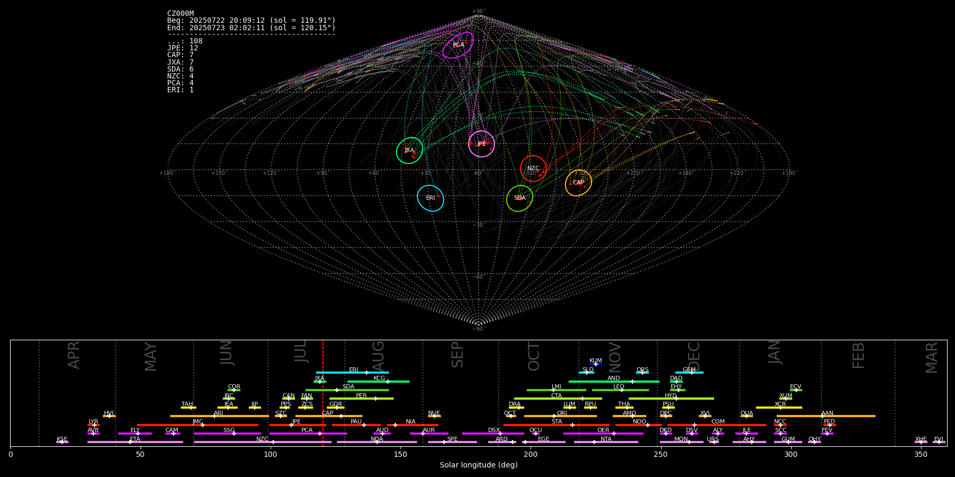This screenshot has width=955, height=477.
Task: Select the KCG shower bar
Action: click(378, 382)
